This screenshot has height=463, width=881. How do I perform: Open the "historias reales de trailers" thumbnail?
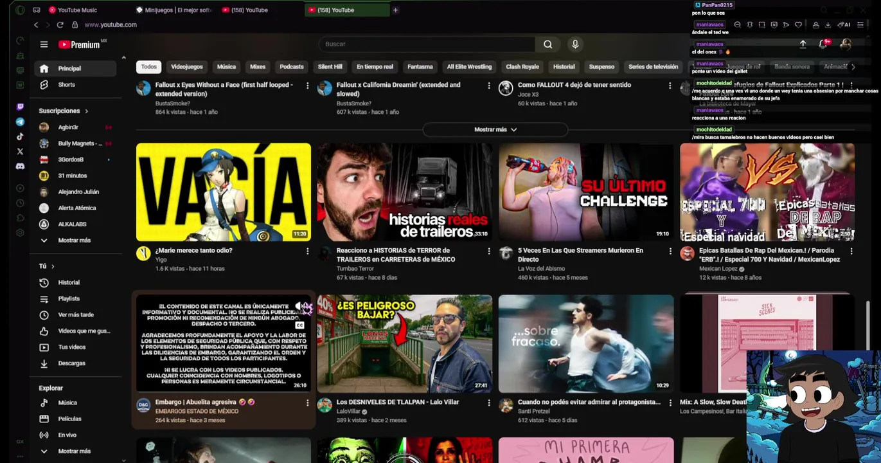tap(405, 192)
